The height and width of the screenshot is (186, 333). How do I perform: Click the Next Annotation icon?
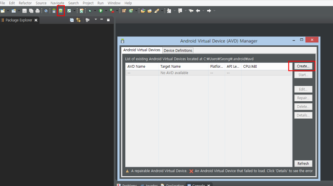[x=169, y=11]
